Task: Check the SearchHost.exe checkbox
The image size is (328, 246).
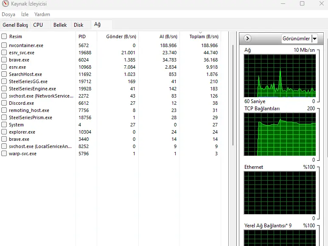Action: point(4,74)
